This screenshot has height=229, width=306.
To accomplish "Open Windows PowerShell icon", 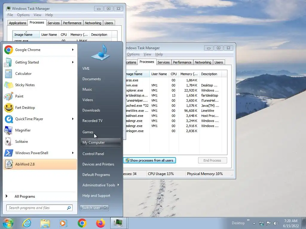I will (8, 153).
